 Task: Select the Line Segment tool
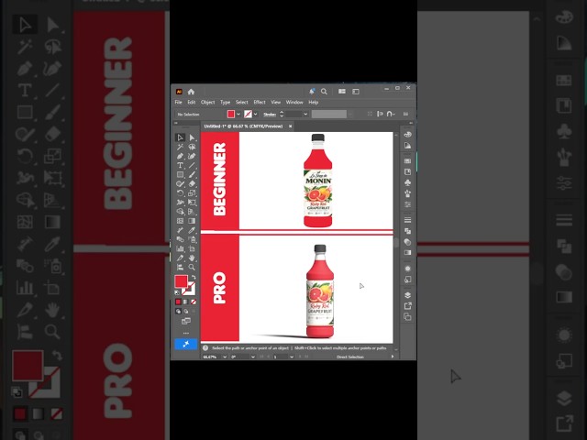click(x=192, y=165)
